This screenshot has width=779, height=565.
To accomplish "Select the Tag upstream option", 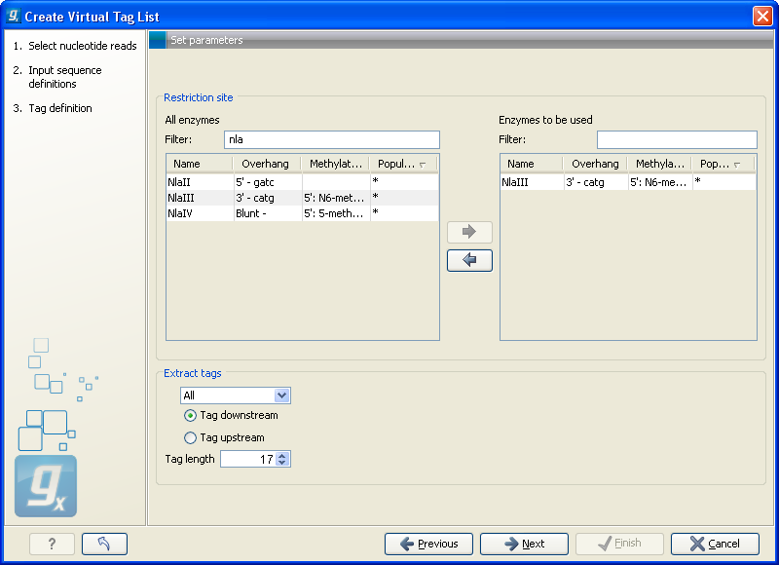I will (x=190, y=436).
